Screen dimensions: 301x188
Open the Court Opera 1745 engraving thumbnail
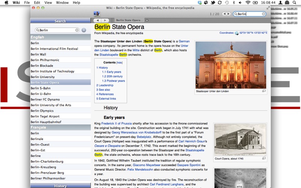[x=240, y=139]
